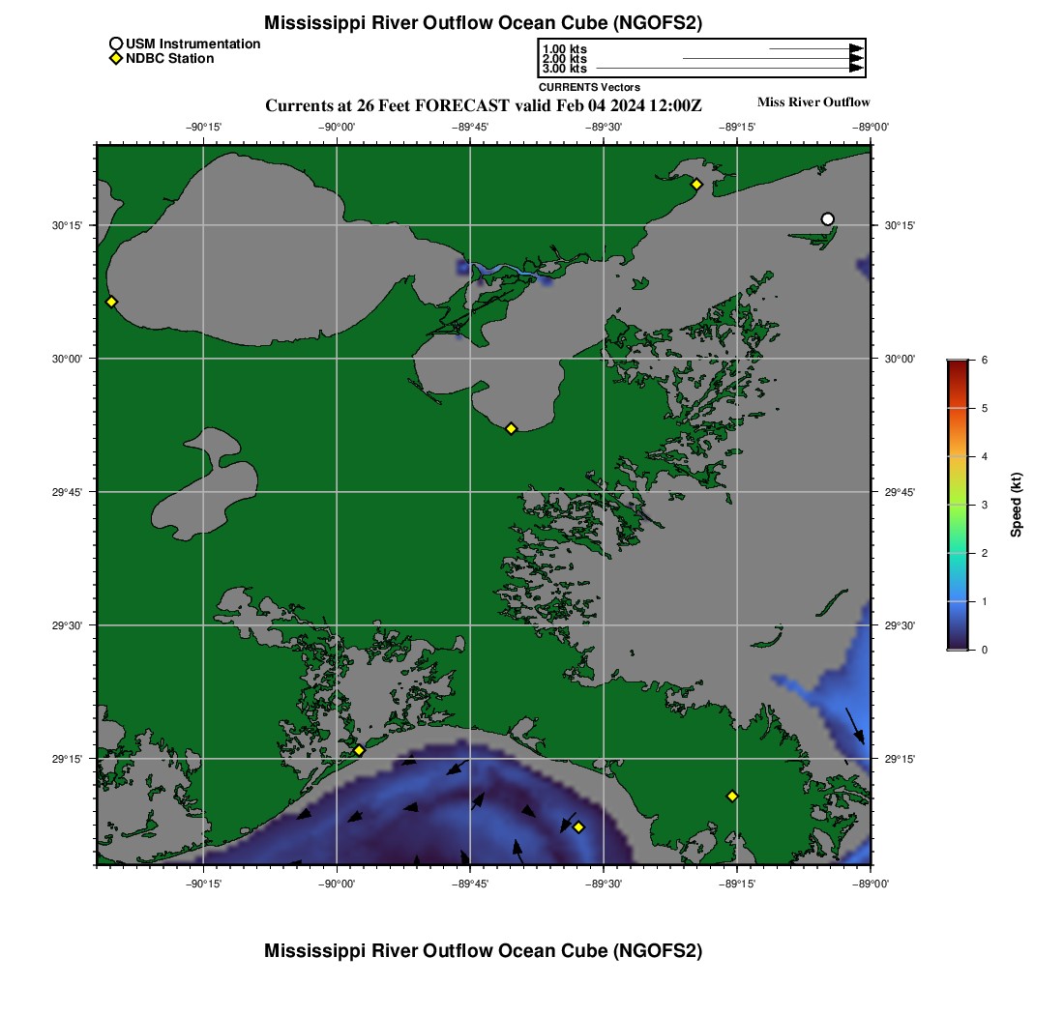Click the 'Miss River Outflow' label

813,102
